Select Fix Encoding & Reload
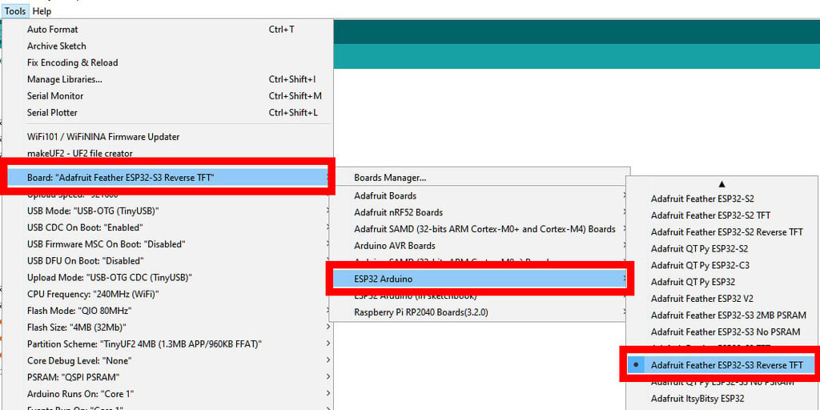The height and width of the screenshot is (410, 820). pyautogui.click(x=167, y=62)
